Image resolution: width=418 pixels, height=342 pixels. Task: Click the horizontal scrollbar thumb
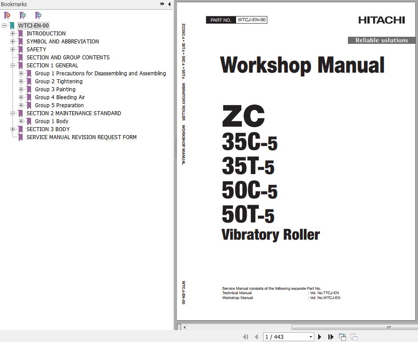coord(355,327)
